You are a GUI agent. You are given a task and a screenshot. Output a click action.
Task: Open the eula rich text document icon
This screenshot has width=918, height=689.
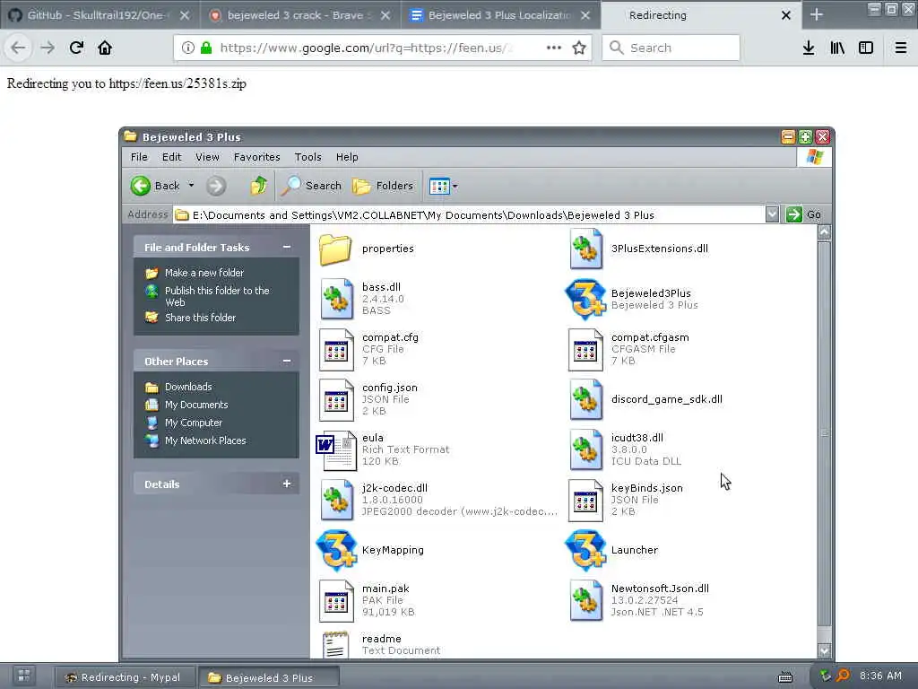tap(336, 450)
